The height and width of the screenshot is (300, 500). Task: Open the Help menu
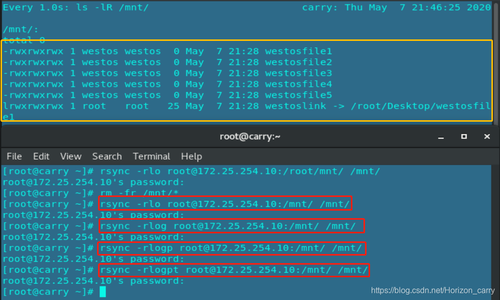click(191, 156)
